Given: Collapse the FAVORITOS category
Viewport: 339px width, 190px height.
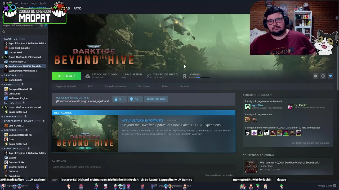Looking at the screenshot, I should (x=2, y=39).
